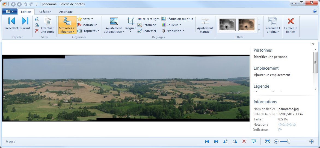
Task: Click Ajouter un emplacement link
Action: click(x=272, y=75)
